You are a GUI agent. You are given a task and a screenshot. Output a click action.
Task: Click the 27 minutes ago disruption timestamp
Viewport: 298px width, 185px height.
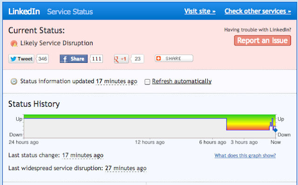[126, 168]
